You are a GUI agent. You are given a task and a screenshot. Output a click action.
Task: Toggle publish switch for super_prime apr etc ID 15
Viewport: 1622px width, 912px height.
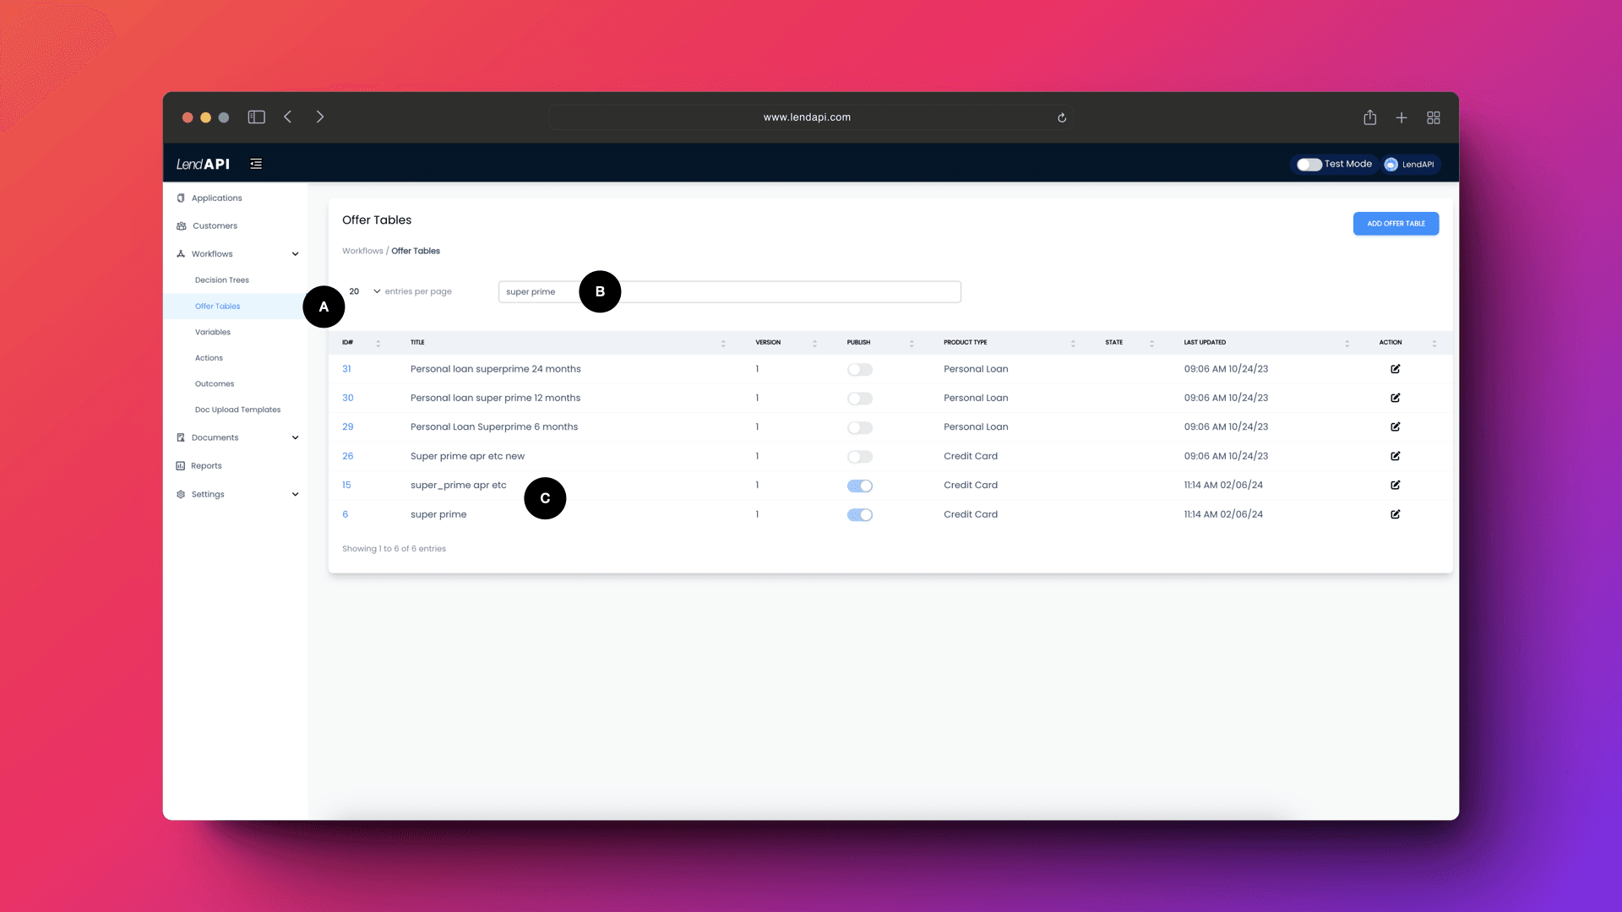tap(860, 485)
